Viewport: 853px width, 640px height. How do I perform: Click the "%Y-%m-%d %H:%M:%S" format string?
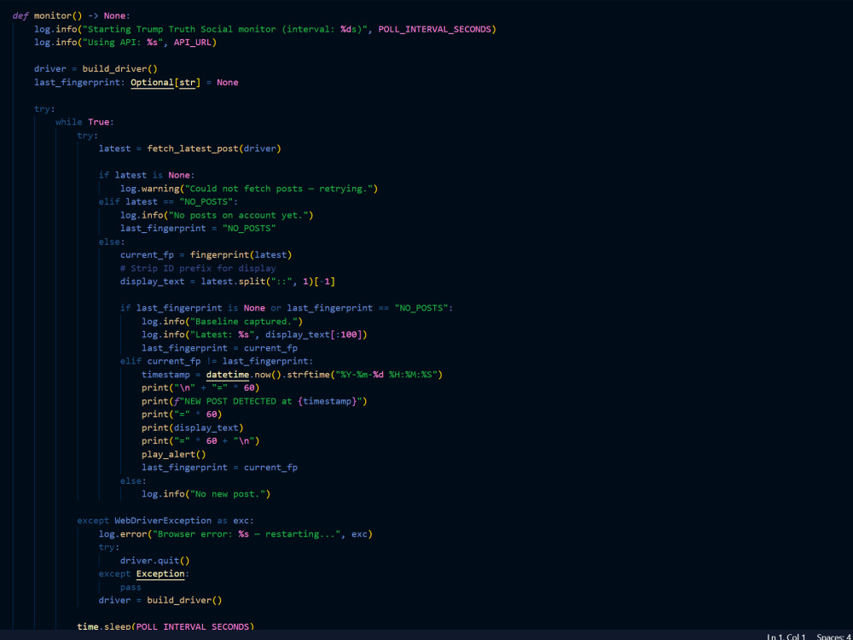(386, 375)
